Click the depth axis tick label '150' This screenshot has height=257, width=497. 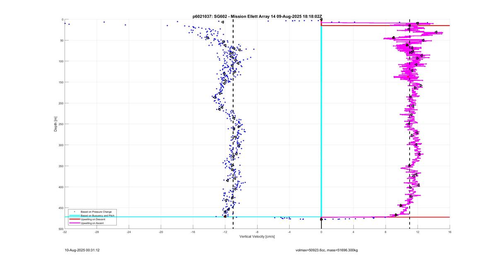click(x=60, y=82)
